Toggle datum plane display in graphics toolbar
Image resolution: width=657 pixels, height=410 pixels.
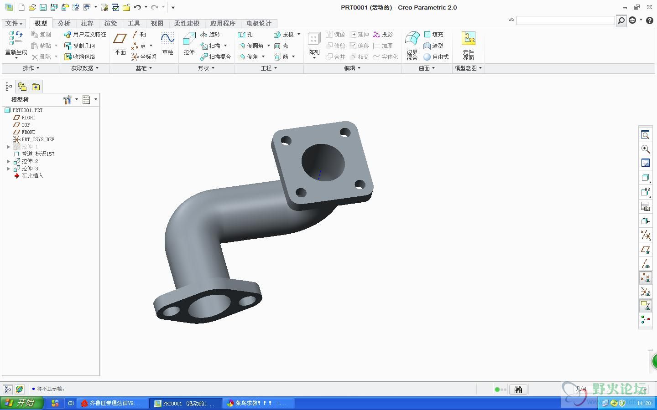click(x=645, y=249)
